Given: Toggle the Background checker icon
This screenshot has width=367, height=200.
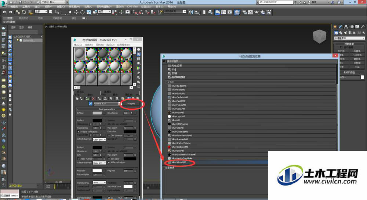Looking at the screenshot, I should click(139, 59).
